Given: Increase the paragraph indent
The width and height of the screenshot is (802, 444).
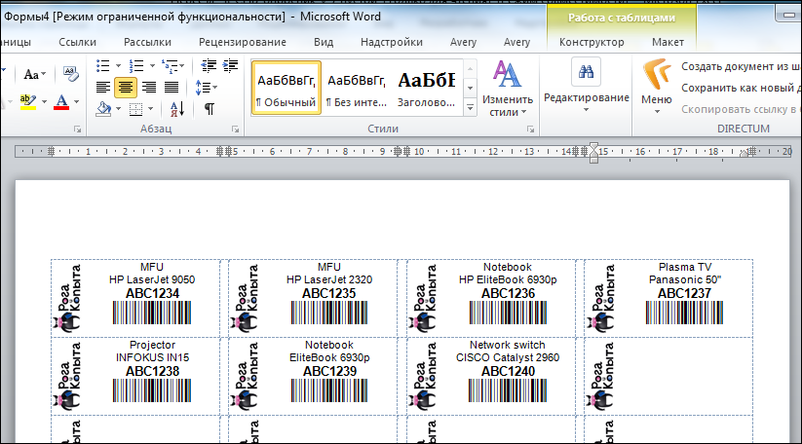Looking at the screenshot, I should (x=230, y=66).
